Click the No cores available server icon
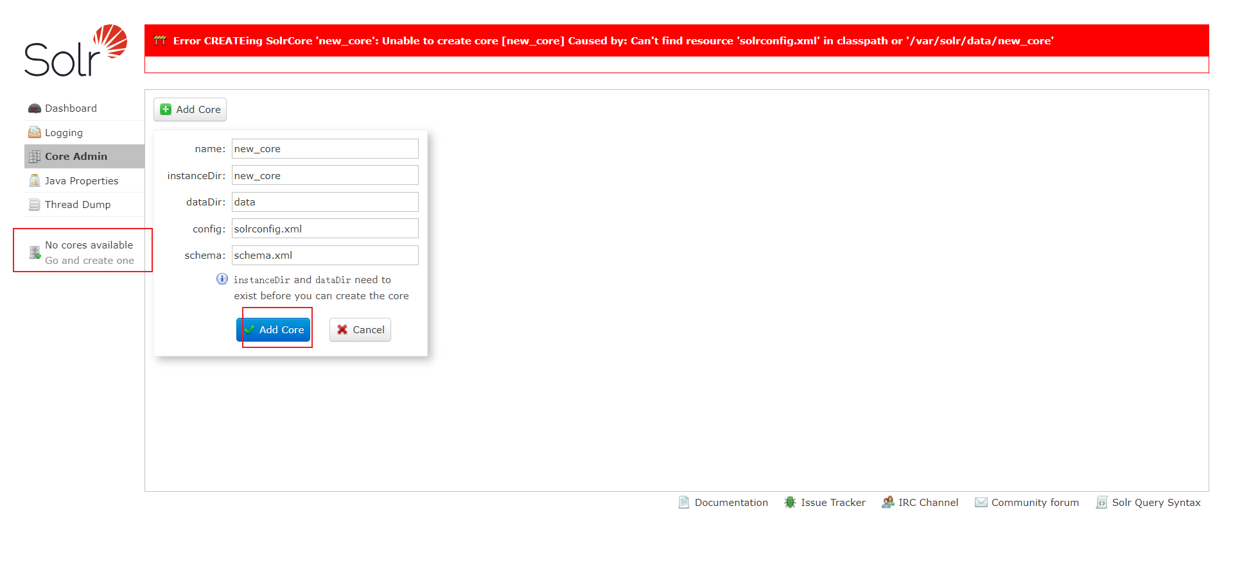Viewport: 1233px width, 574px height. [x=35, y=252]
